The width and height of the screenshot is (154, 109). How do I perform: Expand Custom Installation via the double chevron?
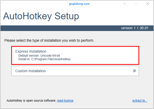pyautogui.click(x=134, y=71)
